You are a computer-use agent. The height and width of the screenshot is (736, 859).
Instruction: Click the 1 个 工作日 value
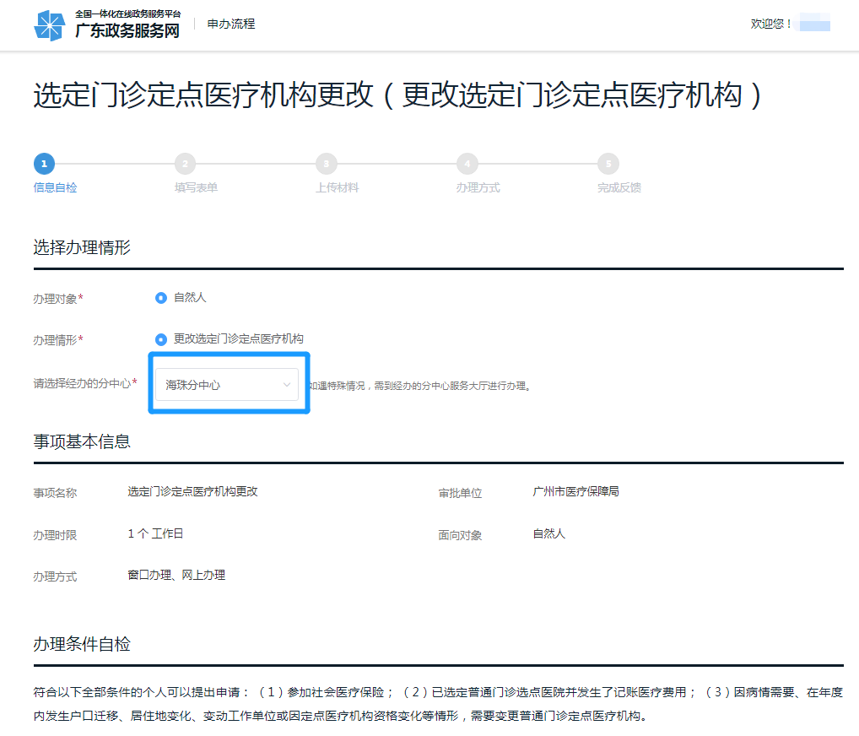coord(155,533)
